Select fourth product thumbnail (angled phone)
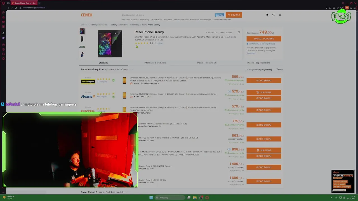358x201 pixels. [x=82, y=55]
